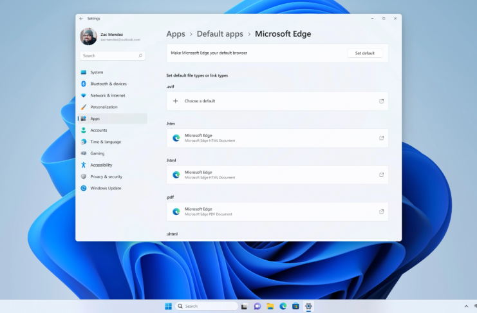477x313 pixels.
Task: Select the Apps category in sidebar
Action: 113,119
